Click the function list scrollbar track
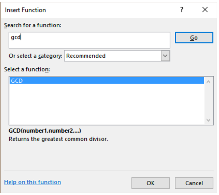This screenshot has width=219, height=195. point(208,101)
